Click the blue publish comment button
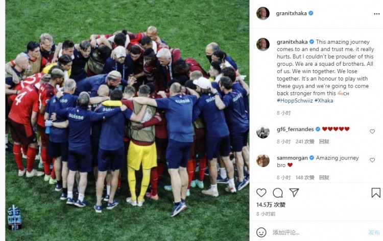The width and height of the screenshot is (383, 241). click(x=374, y=232)
